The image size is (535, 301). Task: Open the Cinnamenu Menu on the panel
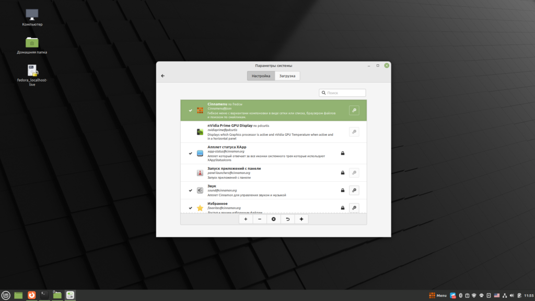pyautogui.click(x=438, y=295)
